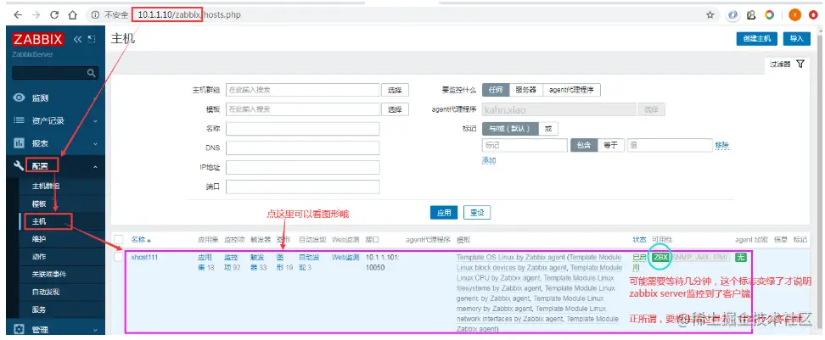The image size is (825, 340).
Task: Open the site info icon beside 不安全
Action: (x=95, y=15)
